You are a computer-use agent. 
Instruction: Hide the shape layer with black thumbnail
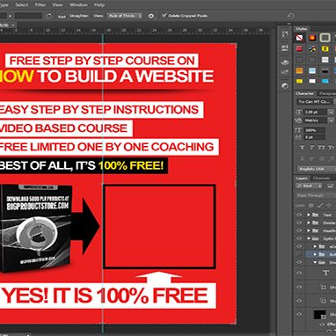(299, 314)
